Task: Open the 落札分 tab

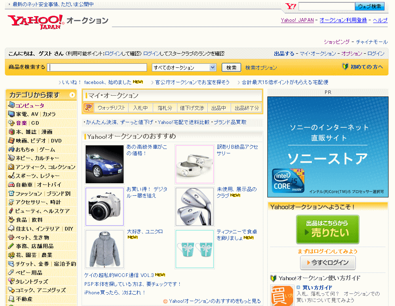Action: coord(165,108)
